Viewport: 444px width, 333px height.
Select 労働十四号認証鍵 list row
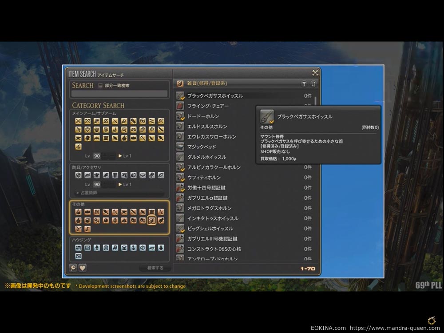click(244, 188)
